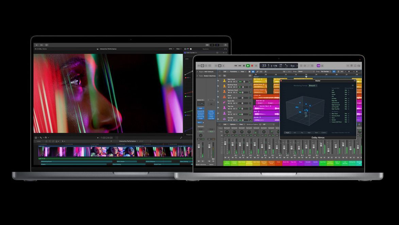This screenshot has width=399, height=225.
Task: Select the Top Line track icon
Action: pyautogui.click(x=225, y=108)
